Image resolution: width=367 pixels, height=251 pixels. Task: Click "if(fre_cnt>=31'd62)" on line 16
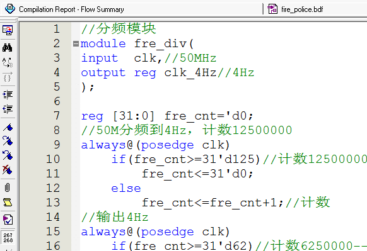pos(182,246)
